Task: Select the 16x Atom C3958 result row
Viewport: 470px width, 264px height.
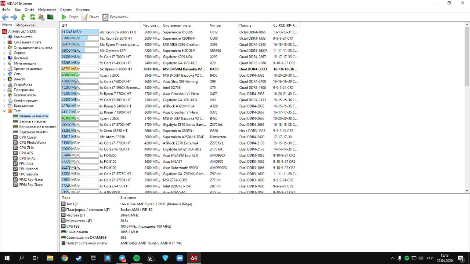Action: tap(180, 137)
